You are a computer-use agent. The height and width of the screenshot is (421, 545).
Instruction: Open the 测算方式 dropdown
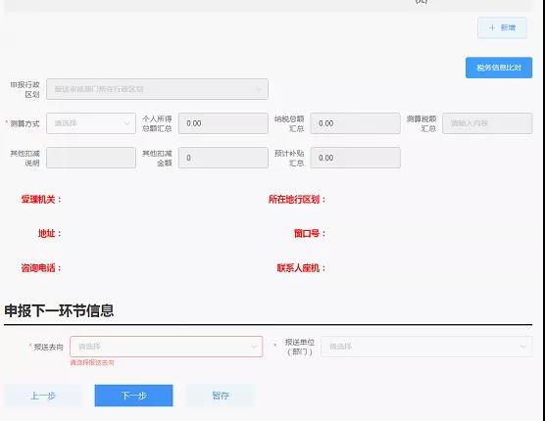(91, 123)
